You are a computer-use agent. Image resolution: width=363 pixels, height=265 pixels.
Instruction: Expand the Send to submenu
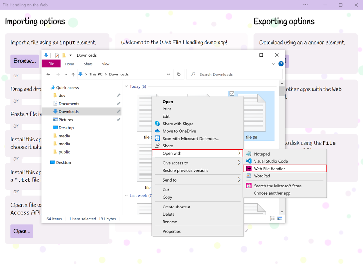click(x=239, y=180)
